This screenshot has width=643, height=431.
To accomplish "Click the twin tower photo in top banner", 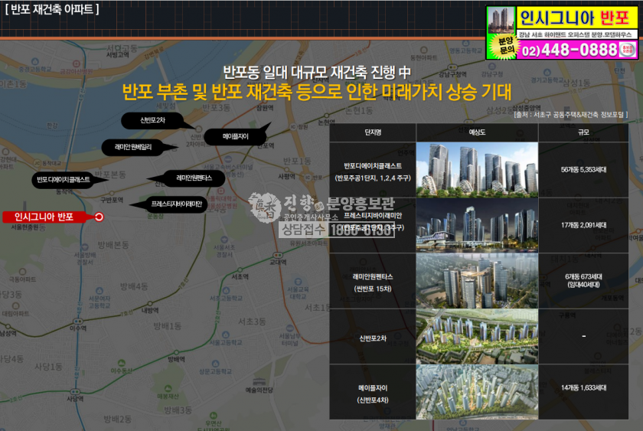I will 501,19.
